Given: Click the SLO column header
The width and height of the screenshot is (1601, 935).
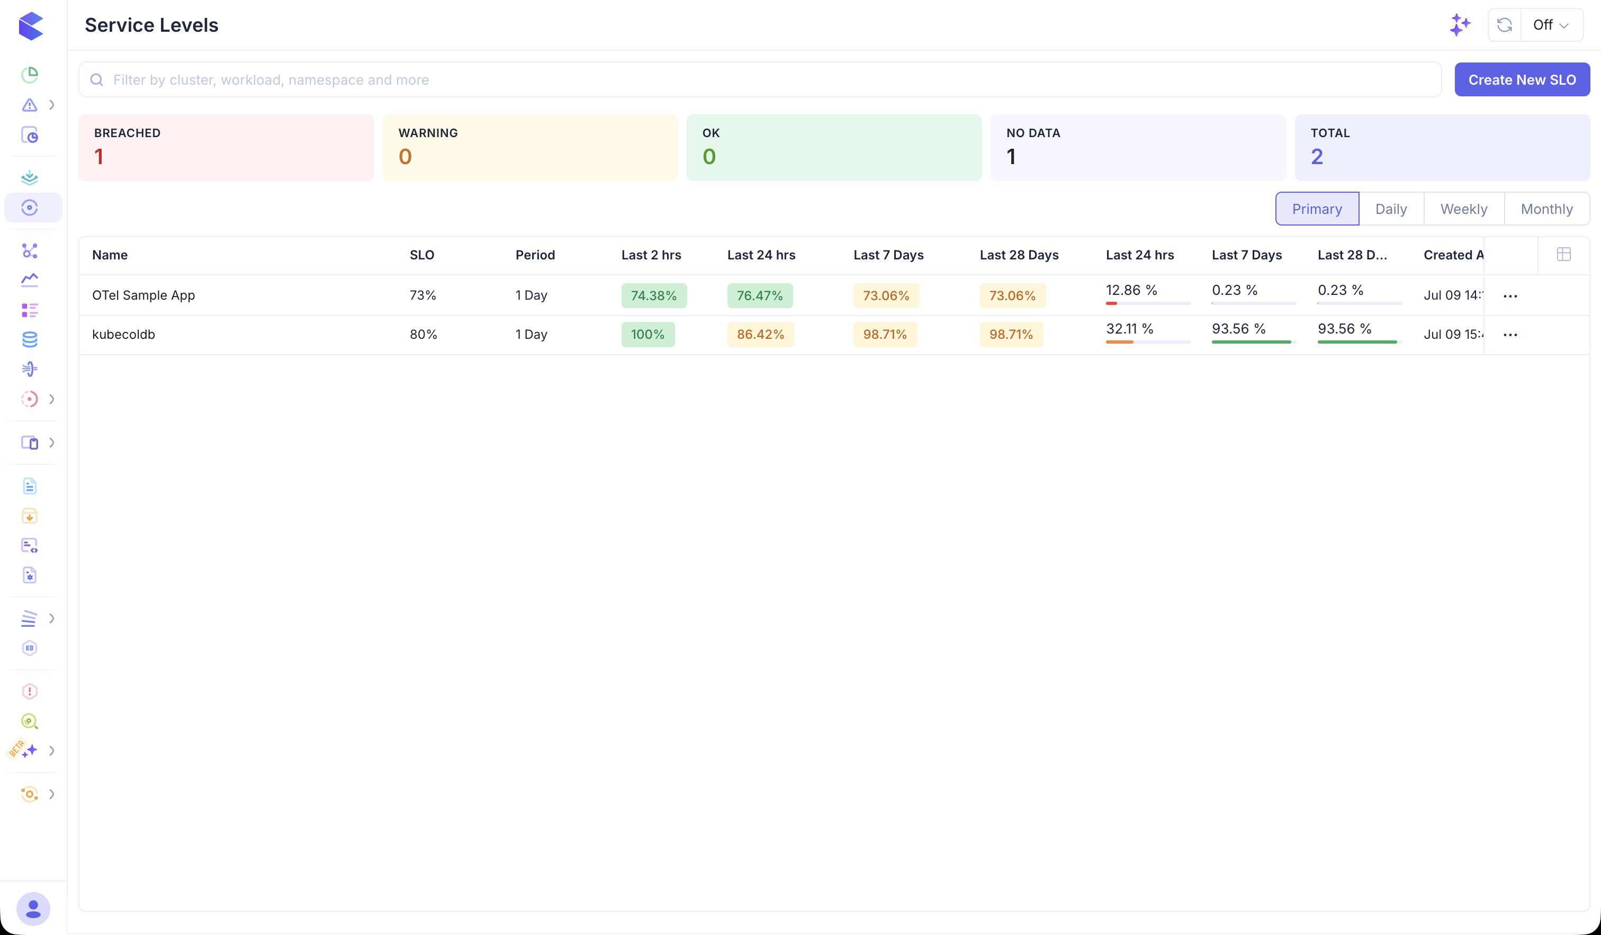Looking at the screenshot, I should point(422,255).
